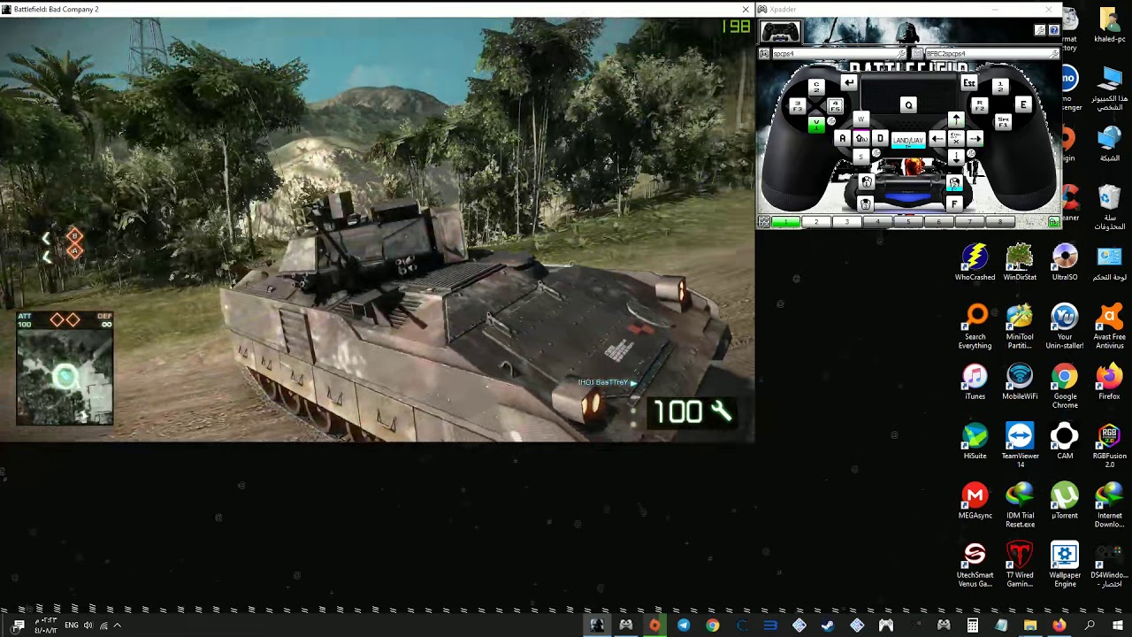Image resolution: width=1132 pixels, height=637 pixels.
Task: Click the Battlefield minimap in game window
Action: [65, 378]
